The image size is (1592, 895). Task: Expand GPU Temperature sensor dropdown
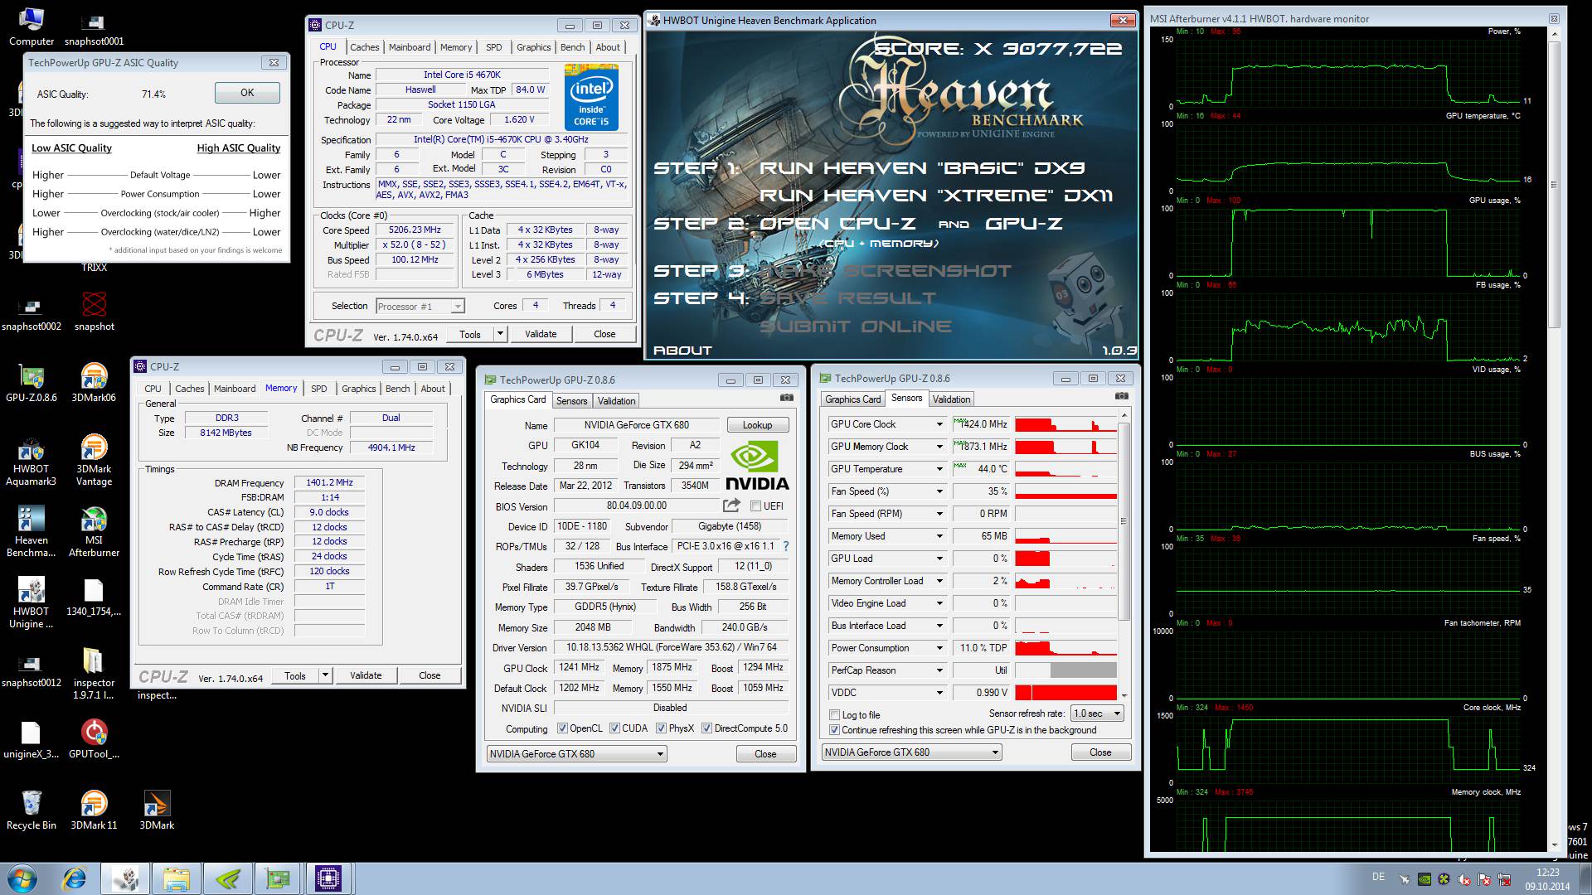click(x=939, y=469)
